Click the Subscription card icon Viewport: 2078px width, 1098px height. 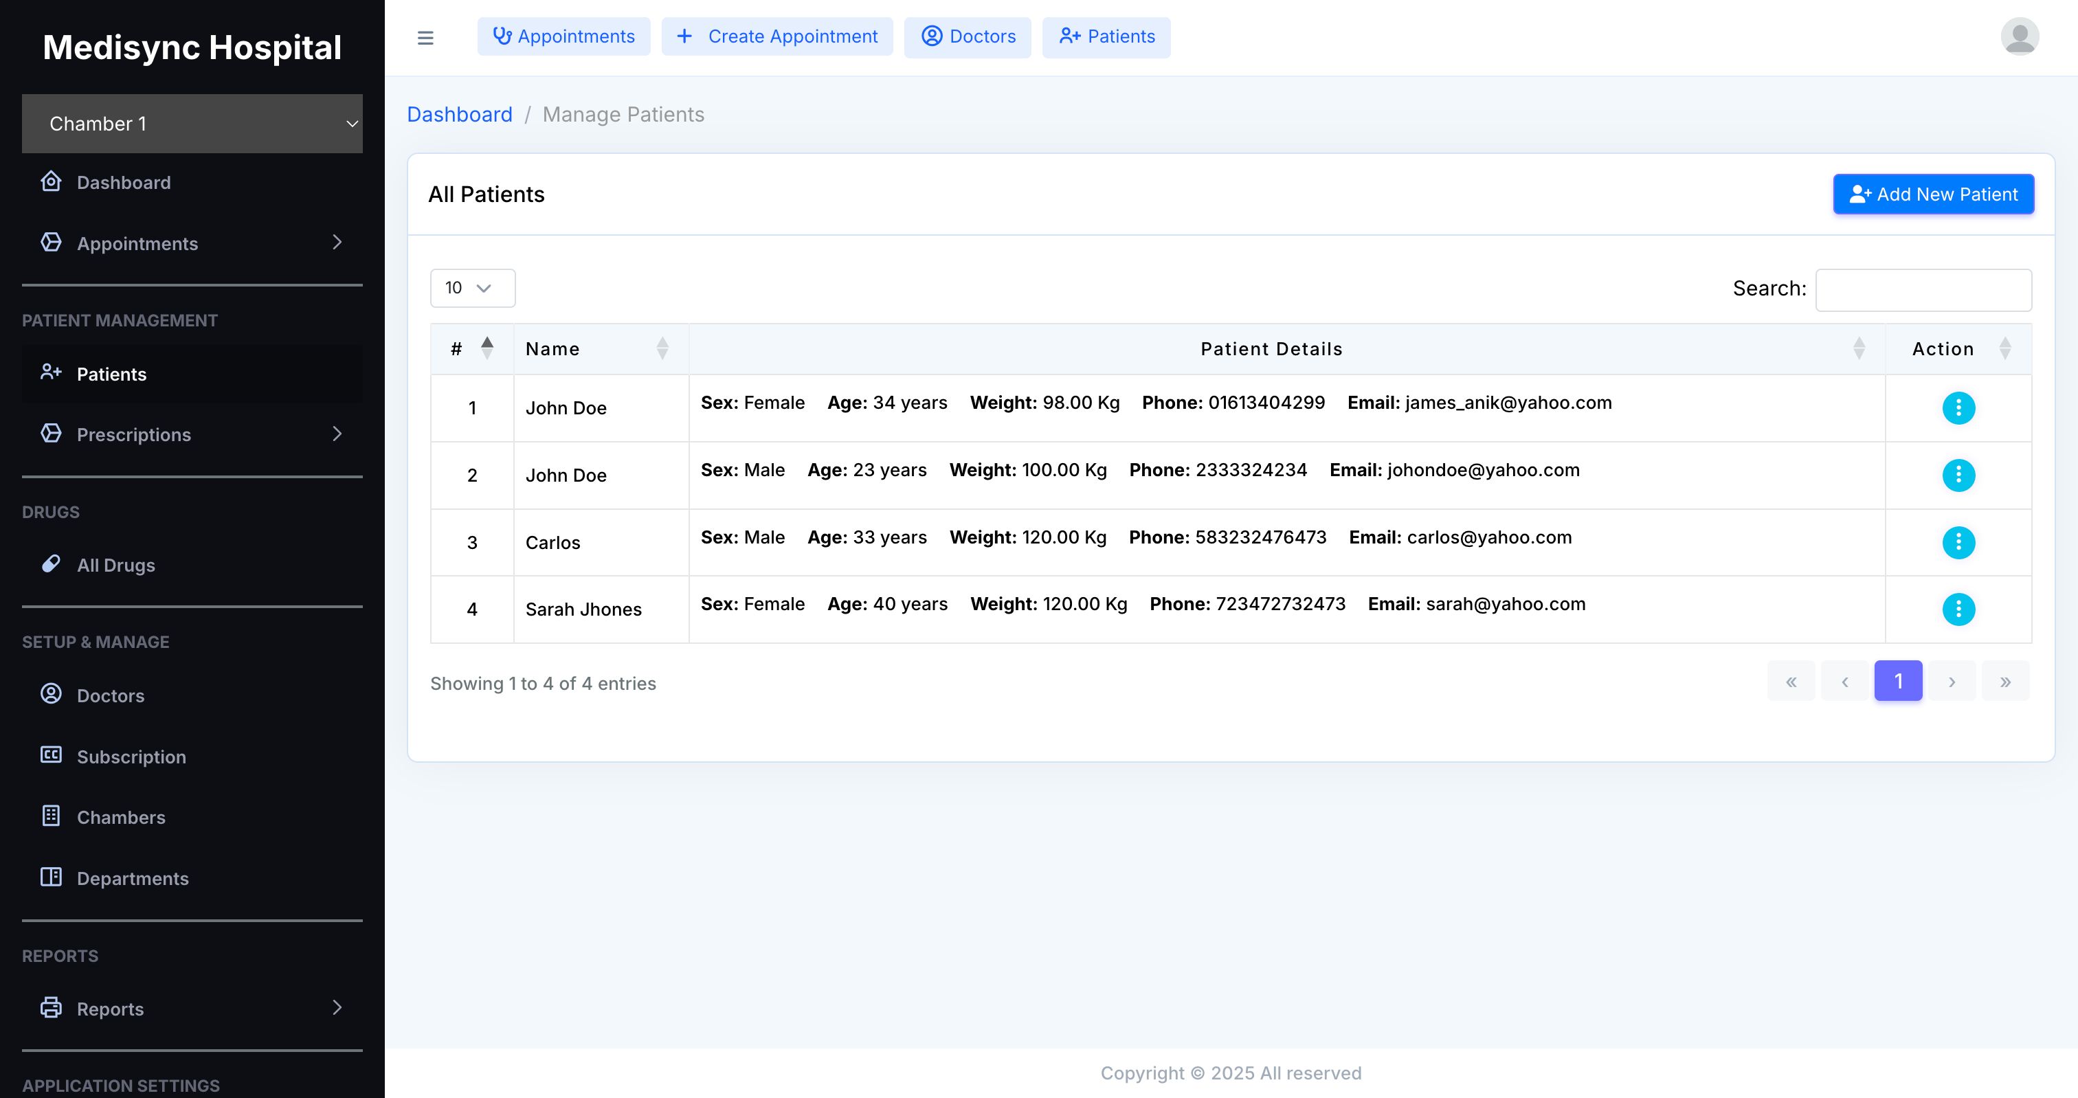point(51,755)
